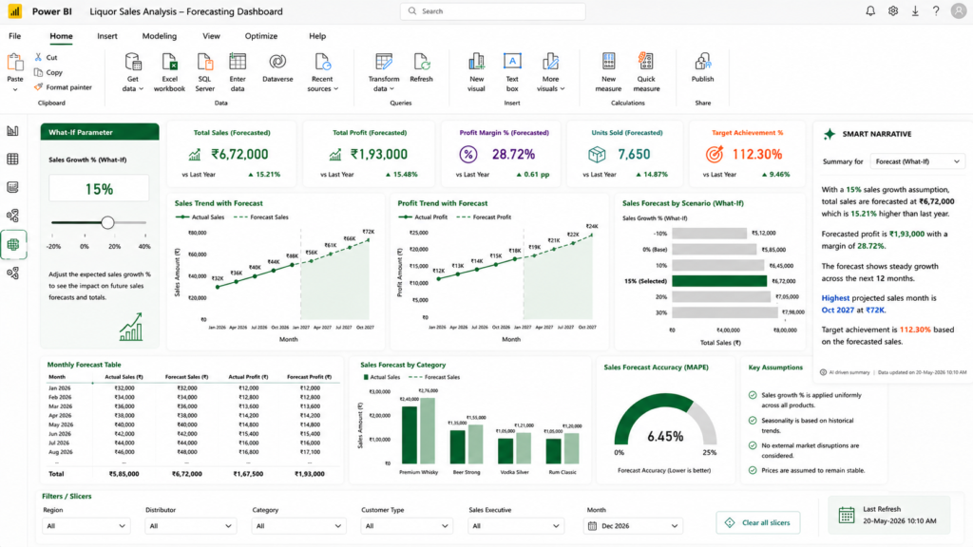Screen dimensions: 973x547
Task: Click the Forecast Profit (₹) column header
Action: point(309,376)
